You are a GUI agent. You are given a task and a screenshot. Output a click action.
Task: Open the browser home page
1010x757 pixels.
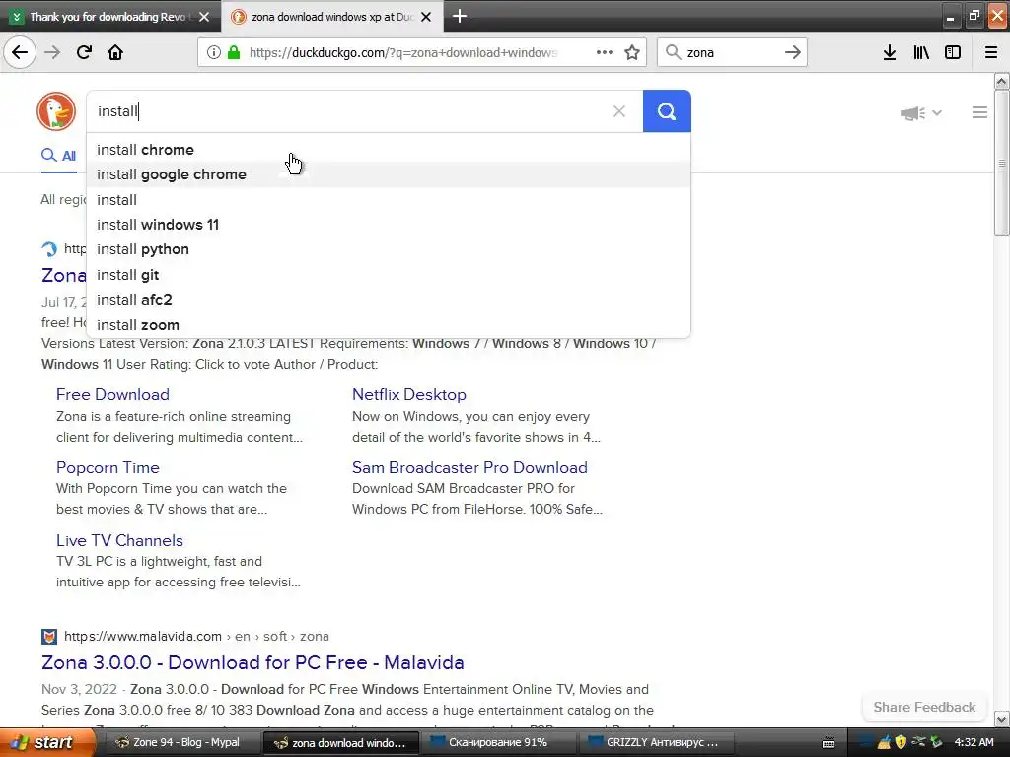click(x=115, y=52)
